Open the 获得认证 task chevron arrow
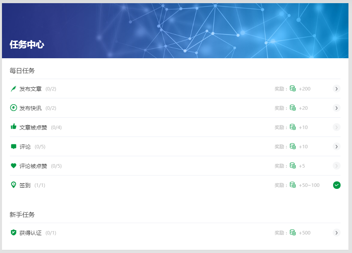352x253 pixels. coord(336,233)
